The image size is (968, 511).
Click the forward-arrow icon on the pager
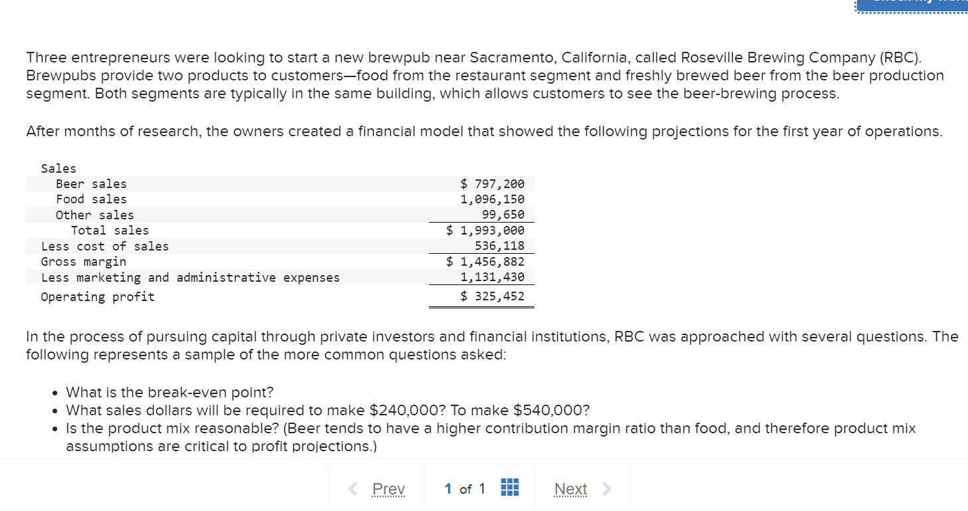click(x=606, y=488)
